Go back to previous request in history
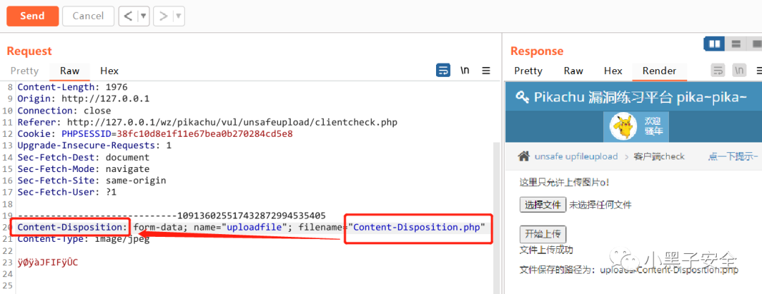The image size is (762, 294). tap(128, 16)
